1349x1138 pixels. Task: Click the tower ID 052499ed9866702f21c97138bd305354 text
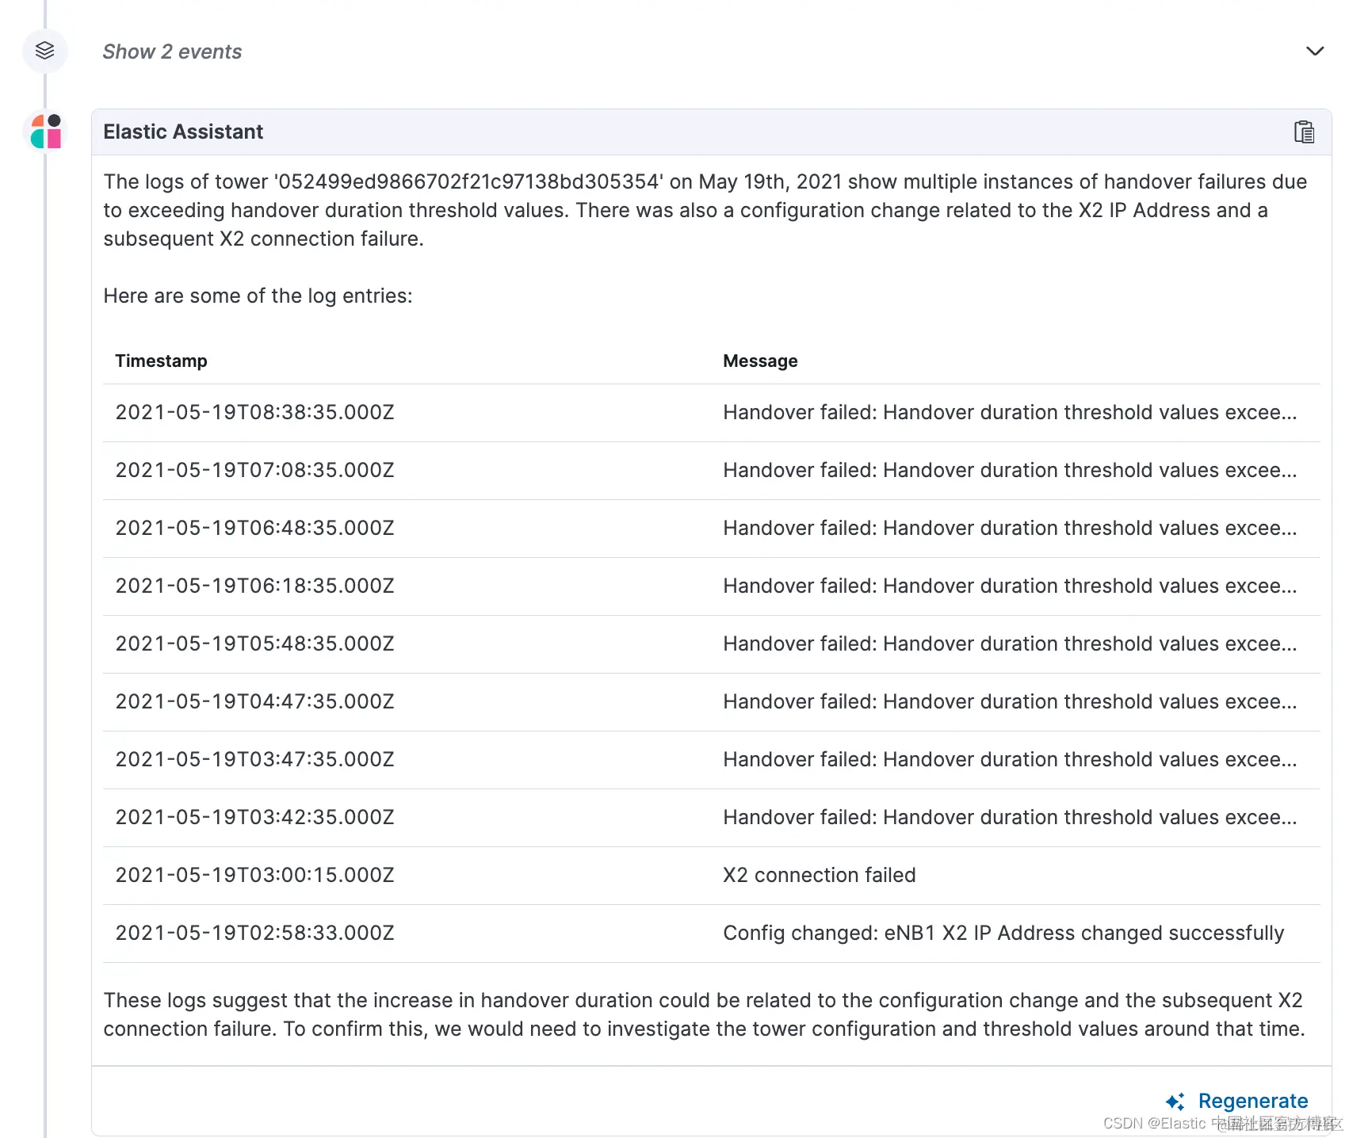tap(468, 181)
